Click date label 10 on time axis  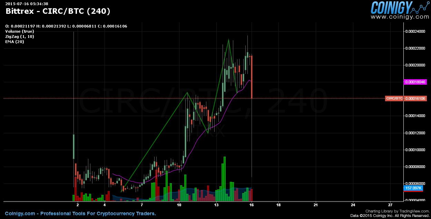tap(179, 205)
